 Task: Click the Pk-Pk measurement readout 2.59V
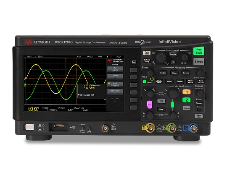click(66, 109)
